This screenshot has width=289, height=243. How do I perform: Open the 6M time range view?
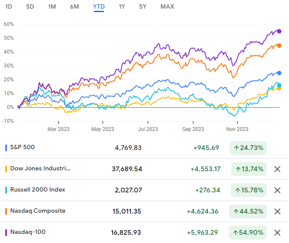[x=75, y=6]
